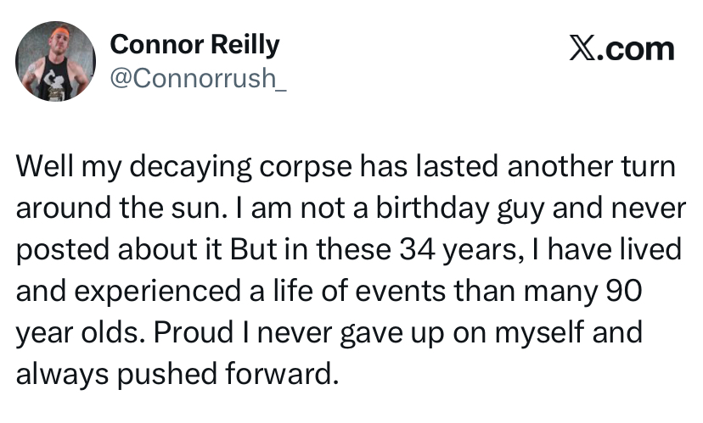Click the phrase "posted about it"
The width and height of the screenshot is (703, 423).
tap(117, 249)
